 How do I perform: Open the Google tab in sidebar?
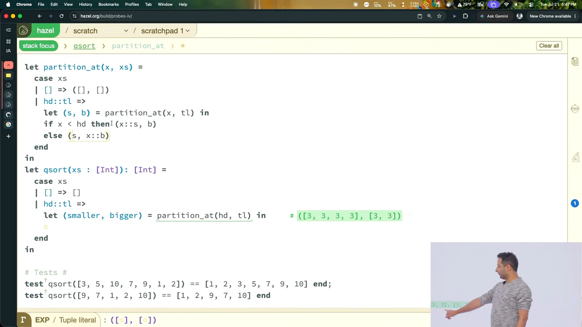8,125
